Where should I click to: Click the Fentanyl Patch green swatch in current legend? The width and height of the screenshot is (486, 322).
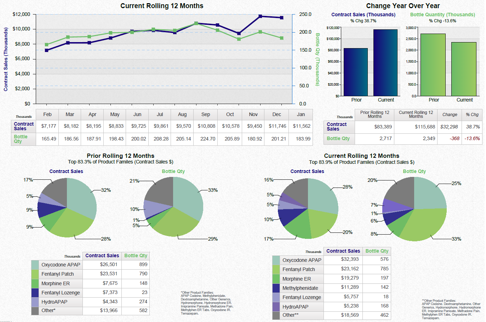pyautogui.click(x=276, y=269)
